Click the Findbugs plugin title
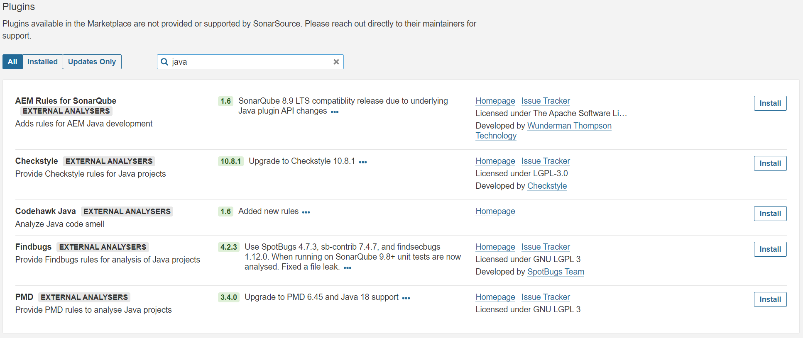Screen dimensions: 803x338 (x=33, y=247)
